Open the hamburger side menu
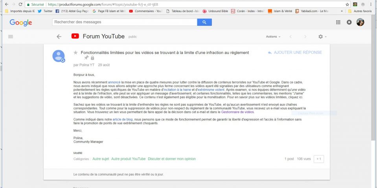The height and width of the screenshot is (188, 377). pyautogui.click(x=11, y=37)
